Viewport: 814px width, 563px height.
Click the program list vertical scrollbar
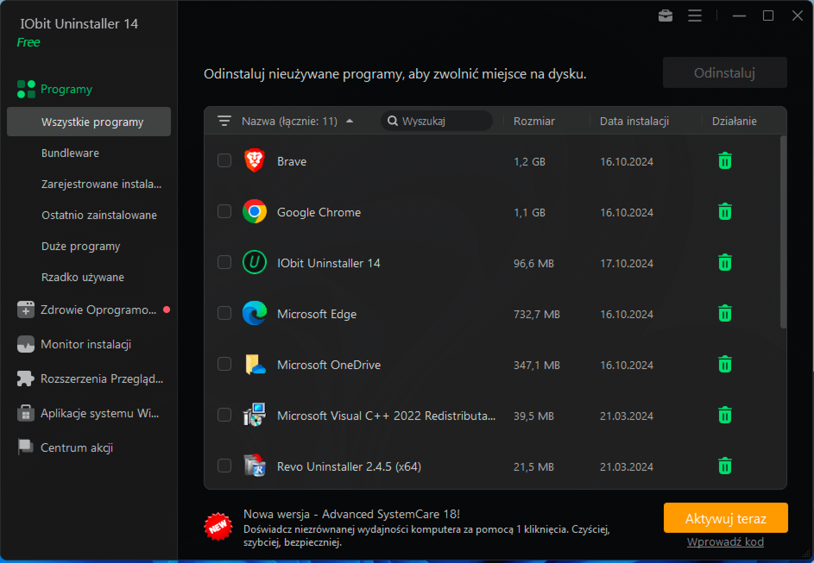(783, 232)
